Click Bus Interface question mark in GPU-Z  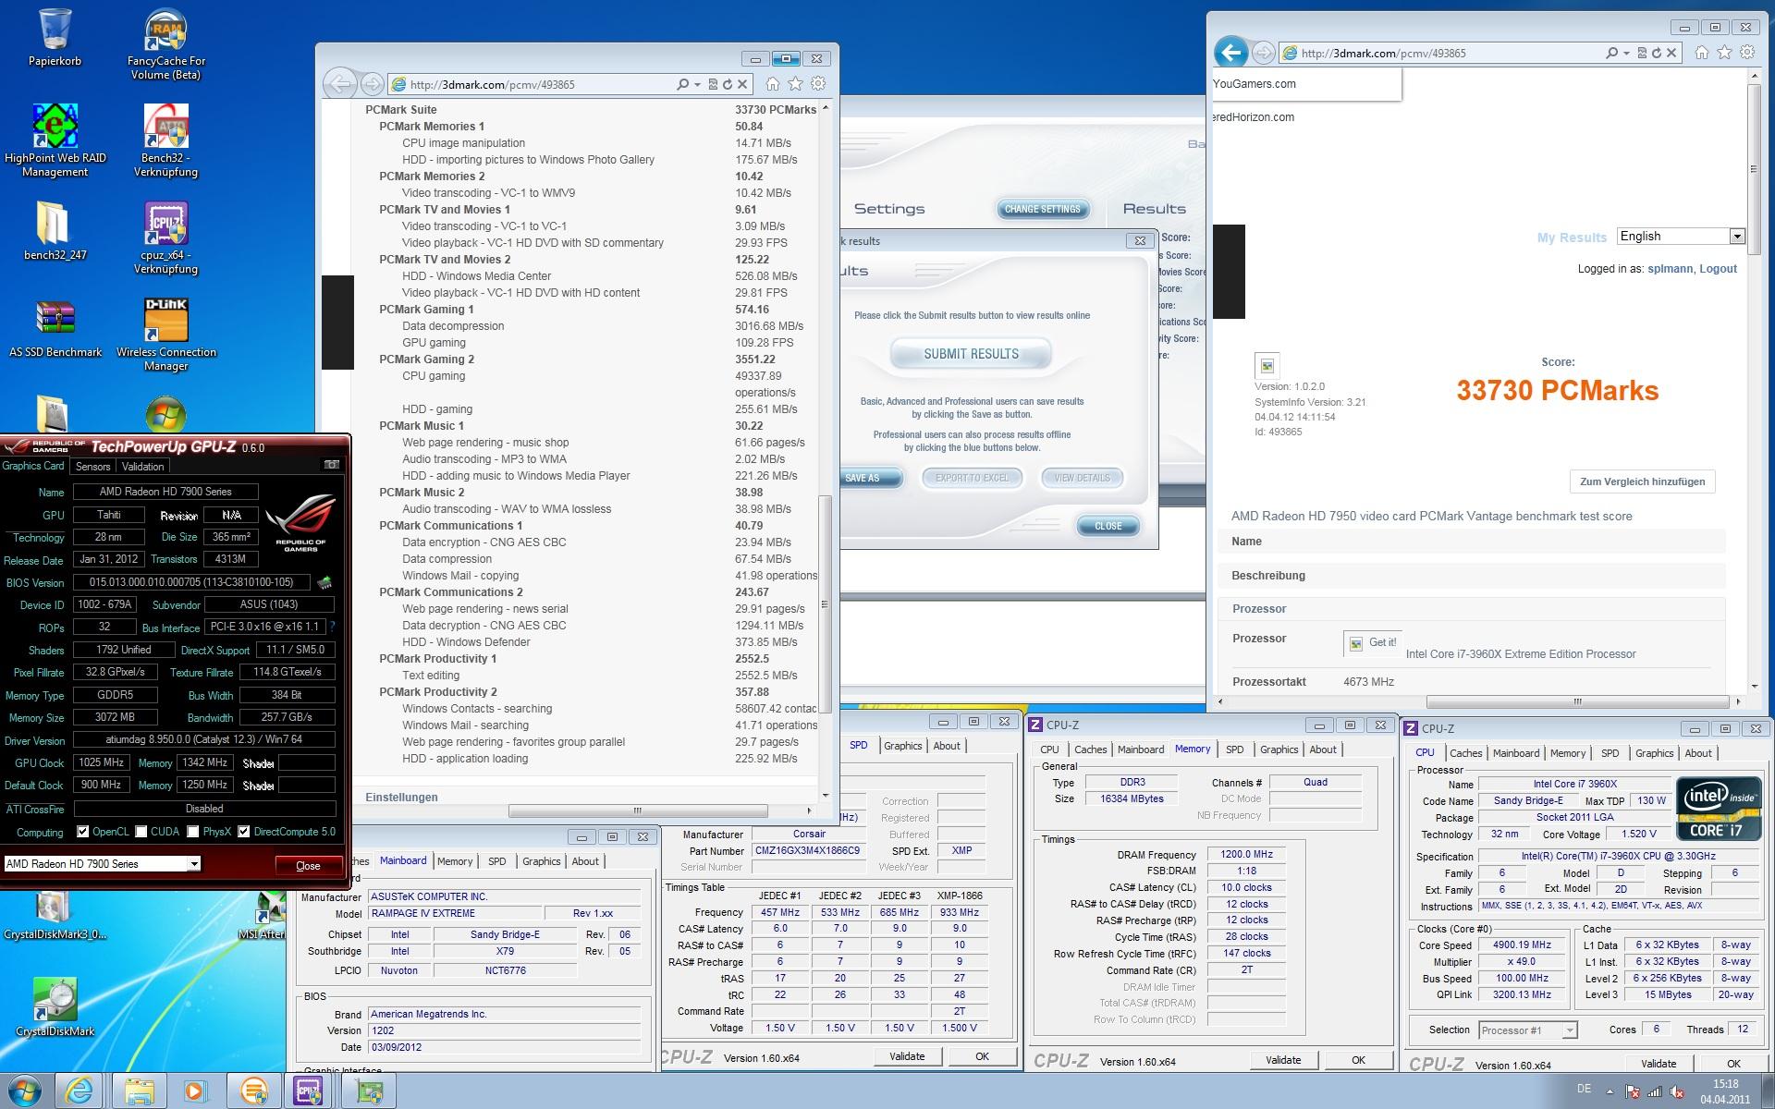click(332, 627)
